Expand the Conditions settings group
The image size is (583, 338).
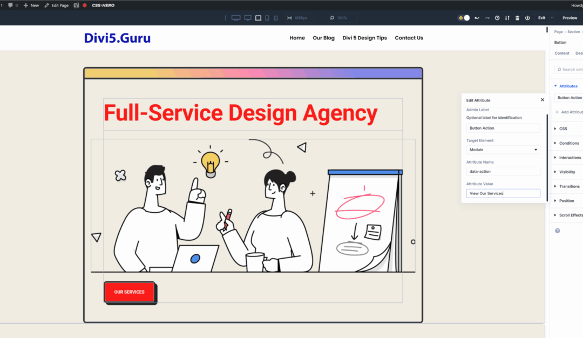pos(569,143)
